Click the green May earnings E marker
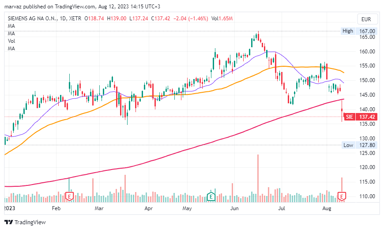 click(x=211, y=196)
